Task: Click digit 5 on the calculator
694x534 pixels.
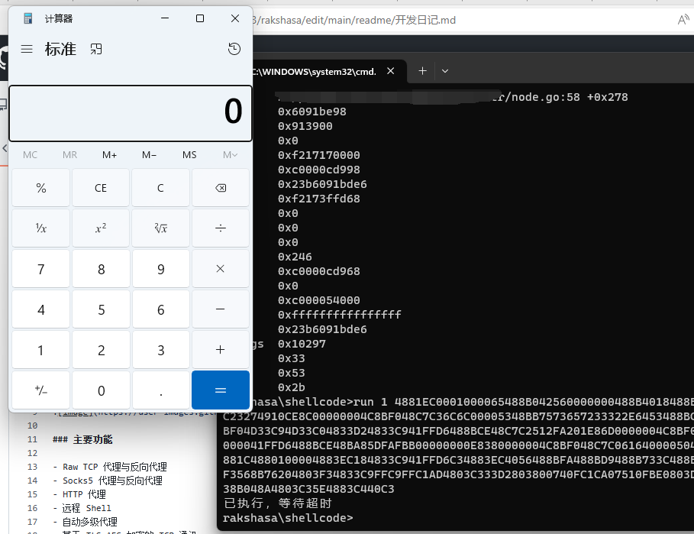Action: tap(101, 309)
